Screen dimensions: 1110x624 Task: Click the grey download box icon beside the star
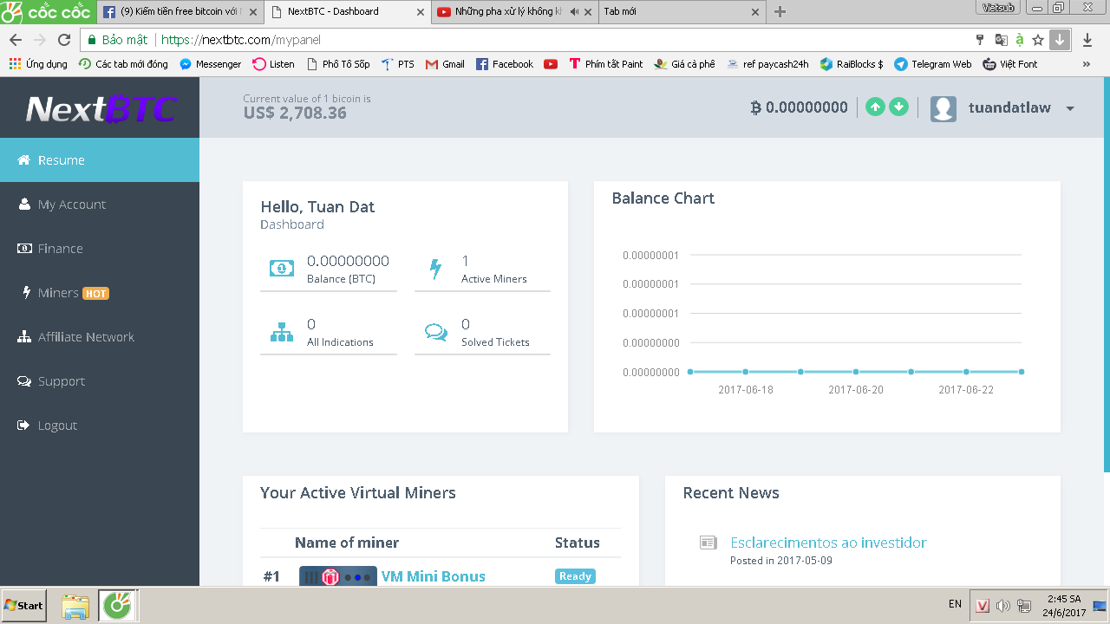1059,40
